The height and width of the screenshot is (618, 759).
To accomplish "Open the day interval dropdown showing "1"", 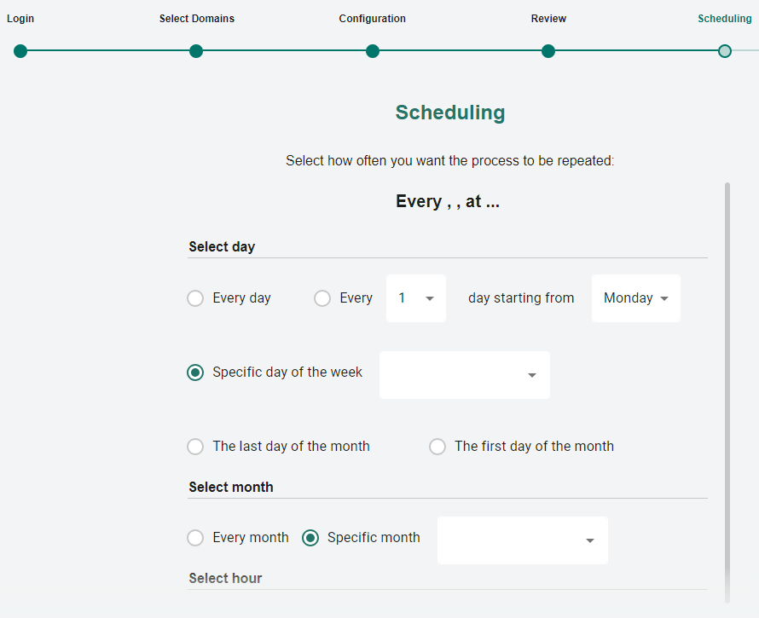I will tap(415, 298).
